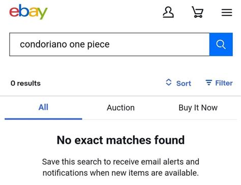
Task: Click the word condoriano in search box
Action: (x=43, y=44)
